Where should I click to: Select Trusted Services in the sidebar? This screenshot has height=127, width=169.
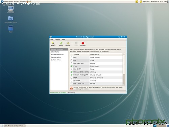coord(59,49)
